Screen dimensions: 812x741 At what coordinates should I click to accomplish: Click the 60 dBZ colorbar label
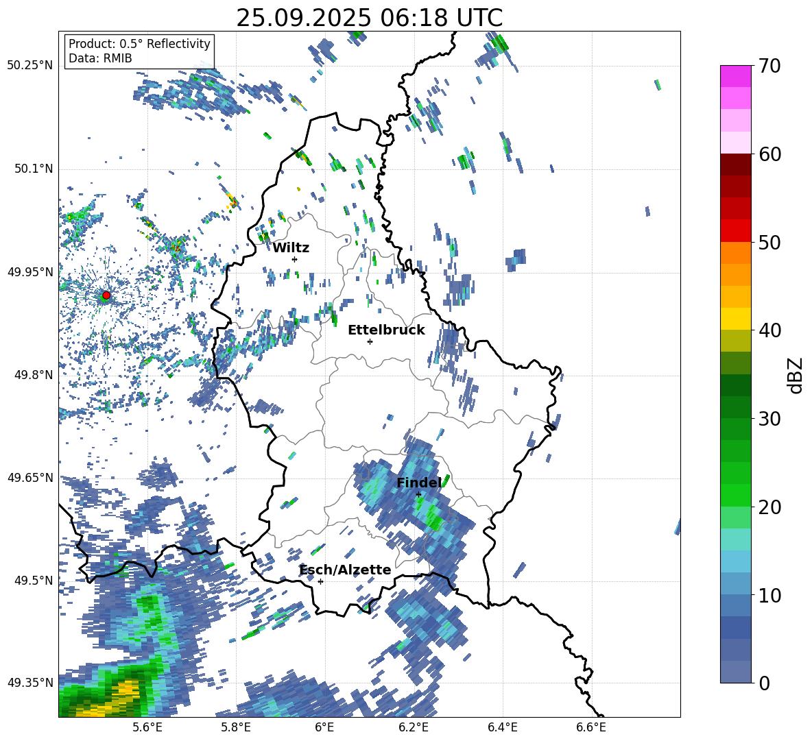click(x=769, y=154)
